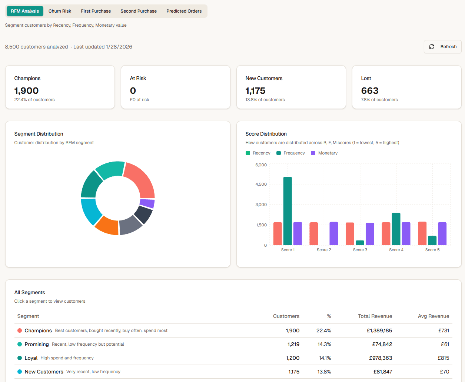Switch to the Churn Risk tab
465x382 pixels.
click(x=60, y=11)
